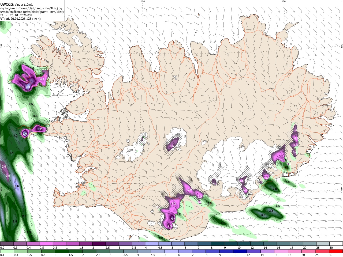Pick upper legend pale grey swatch 25 to 30
This screenshot has width=343, height=257.
point(323,244)
